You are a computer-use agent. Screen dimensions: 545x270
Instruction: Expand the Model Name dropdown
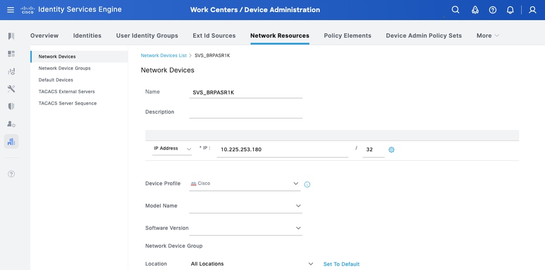(x=245, y=206)
